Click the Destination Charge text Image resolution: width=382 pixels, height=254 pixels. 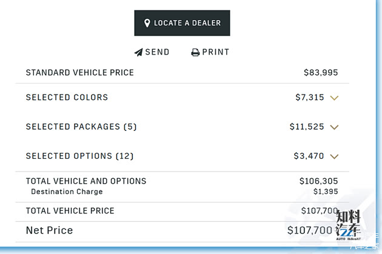[x=67, y=192]
